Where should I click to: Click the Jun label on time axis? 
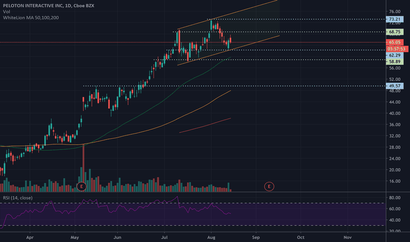117,237
